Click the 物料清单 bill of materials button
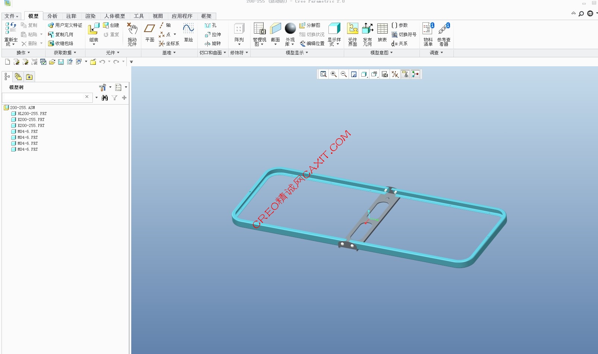 click(428, 34)
